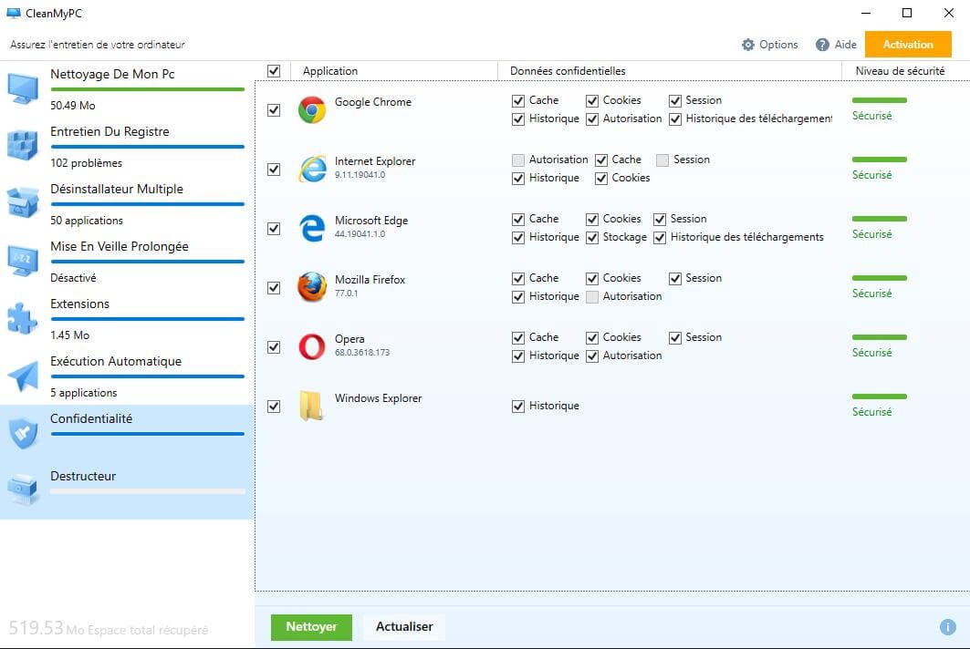Viewport: 970px width, 649px height.
Task: Switch to Désinstallateur Multiple section
Action: point(127,204)
